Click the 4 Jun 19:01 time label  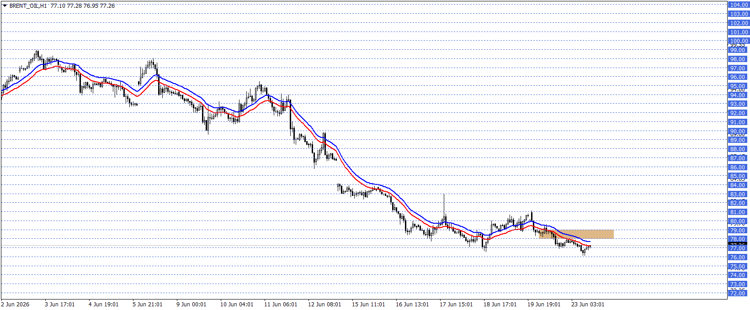pyautogui.click(x=103, y=305)
